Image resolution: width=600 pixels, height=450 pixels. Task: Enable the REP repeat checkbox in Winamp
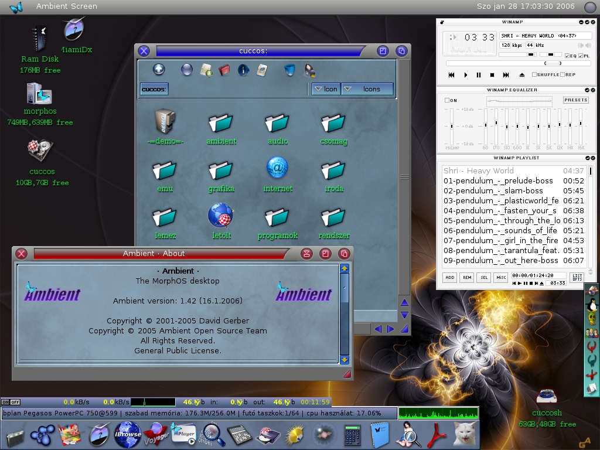562,74
